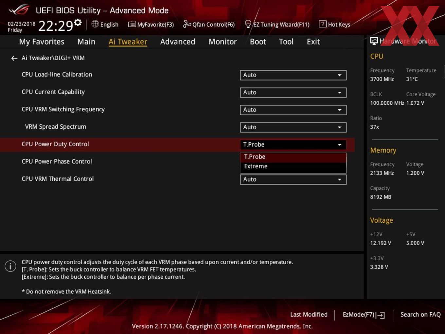Select VRM Spread Spectrum label
Image resolution: width=445 pixels, height=334 pixels.
point(56,127)
